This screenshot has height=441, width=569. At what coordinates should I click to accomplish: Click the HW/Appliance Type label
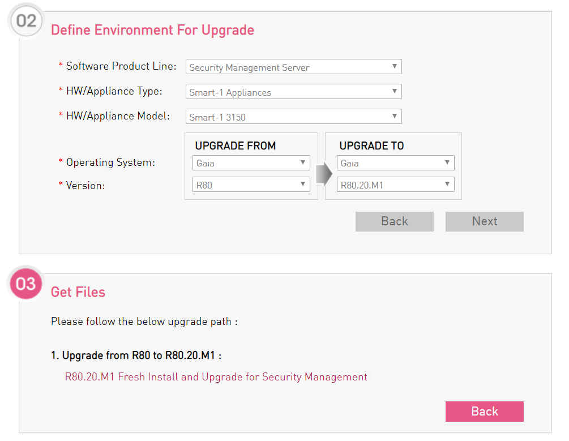click(x=114, y=91)
